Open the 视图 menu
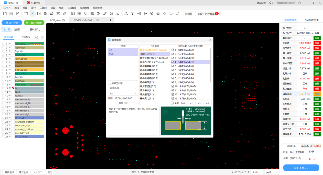This screenshot has height=175, width=323. coord(25,7)
